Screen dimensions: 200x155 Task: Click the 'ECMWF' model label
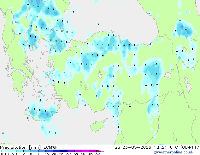pyautogui.click(x=51, y=147)
